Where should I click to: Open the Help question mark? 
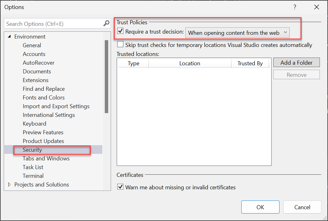(x=295, y=7)
